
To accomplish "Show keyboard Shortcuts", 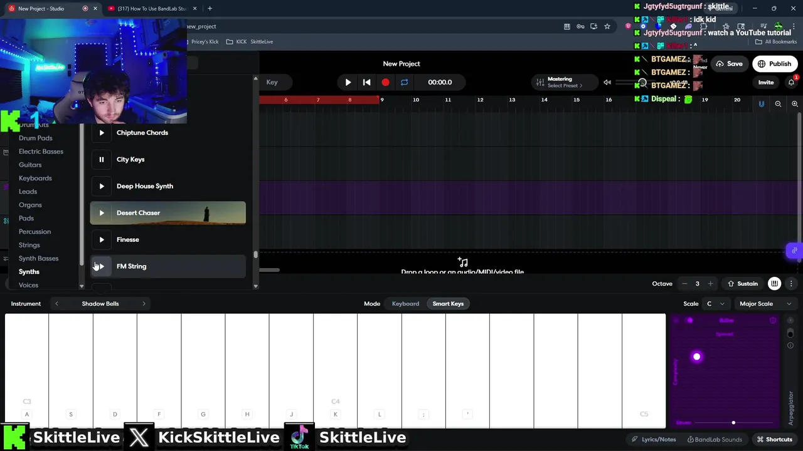I will [x=774, y=440].
